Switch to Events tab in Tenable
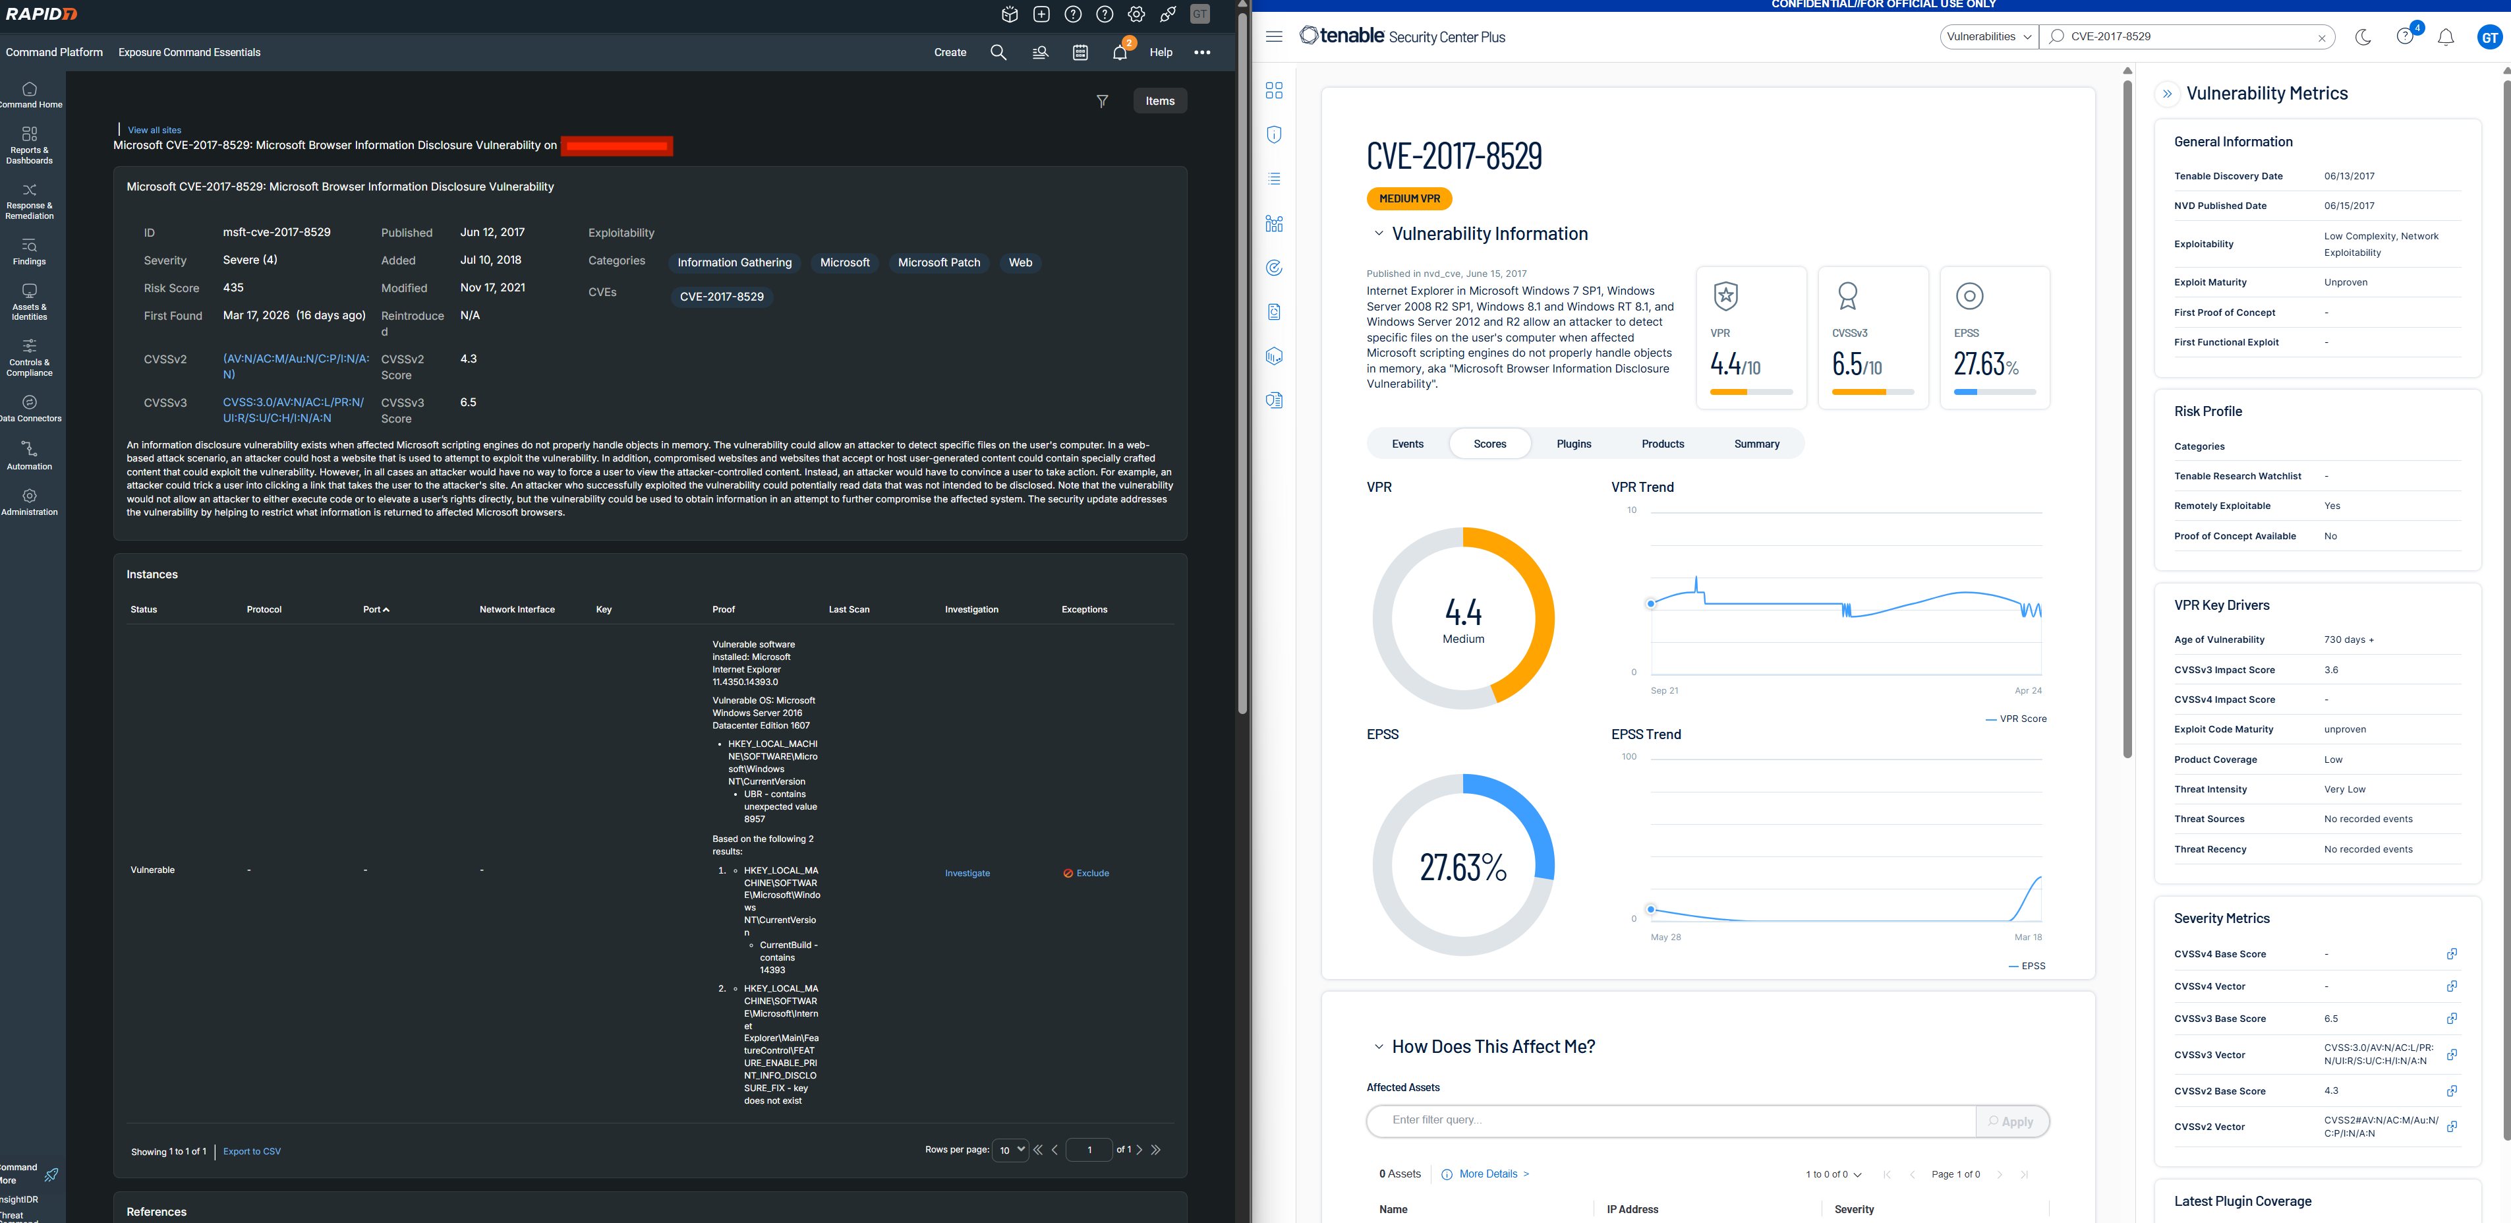The image size is (2511, 1223). click(1408, 444)
